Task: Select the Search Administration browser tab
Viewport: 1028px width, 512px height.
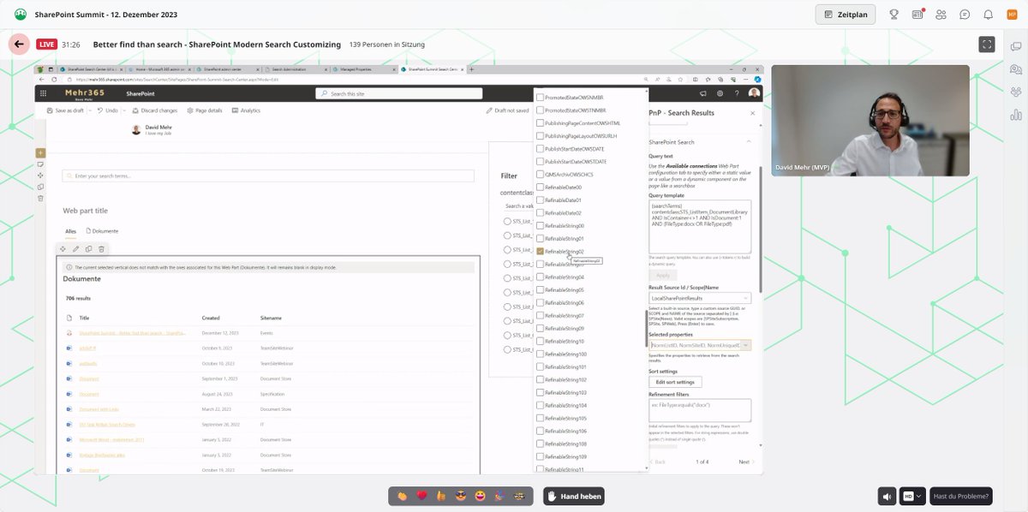Action: coord(296,69)
